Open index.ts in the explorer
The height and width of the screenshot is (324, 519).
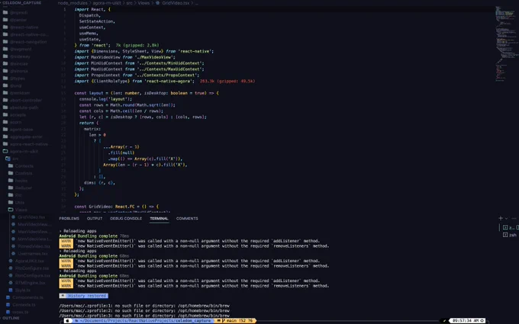pyautogui.click(x=20, y=312)
